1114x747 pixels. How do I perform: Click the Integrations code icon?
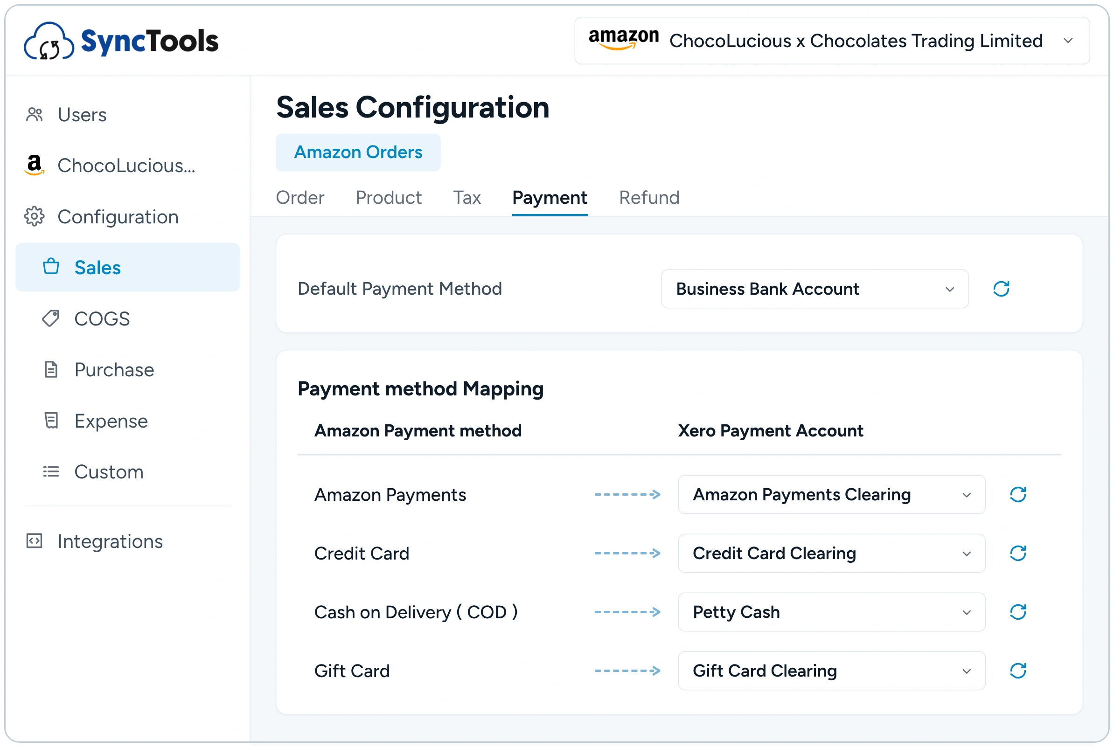35,542
